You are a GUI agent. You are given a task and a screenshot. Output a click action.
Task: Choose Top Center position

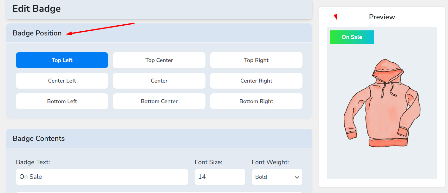pyautogui.click(x=159, y=60)
